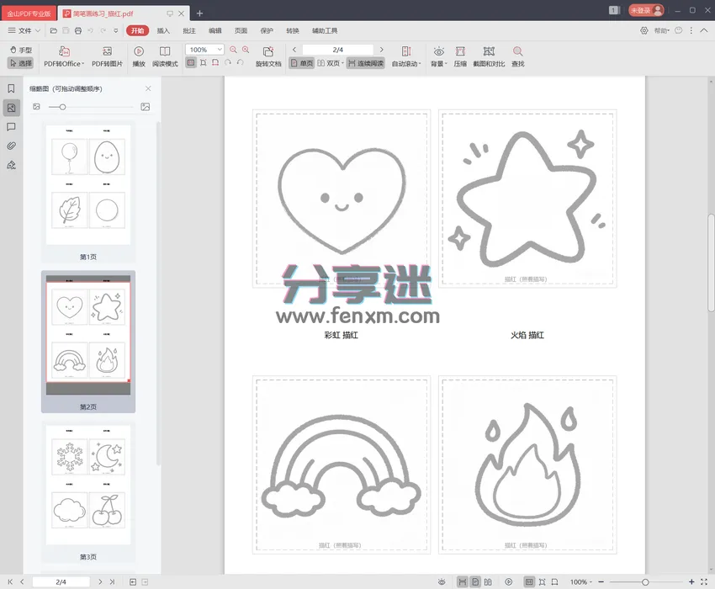Click the status bar zoom plus button
Viewport: 715px width, 589px height.
[691, 581]
